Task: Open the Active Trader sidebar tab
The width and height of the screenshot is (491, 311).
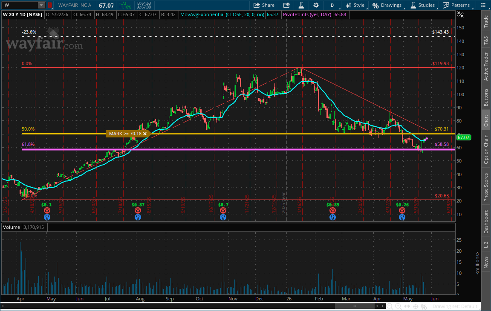Action: tap(486, 66)
